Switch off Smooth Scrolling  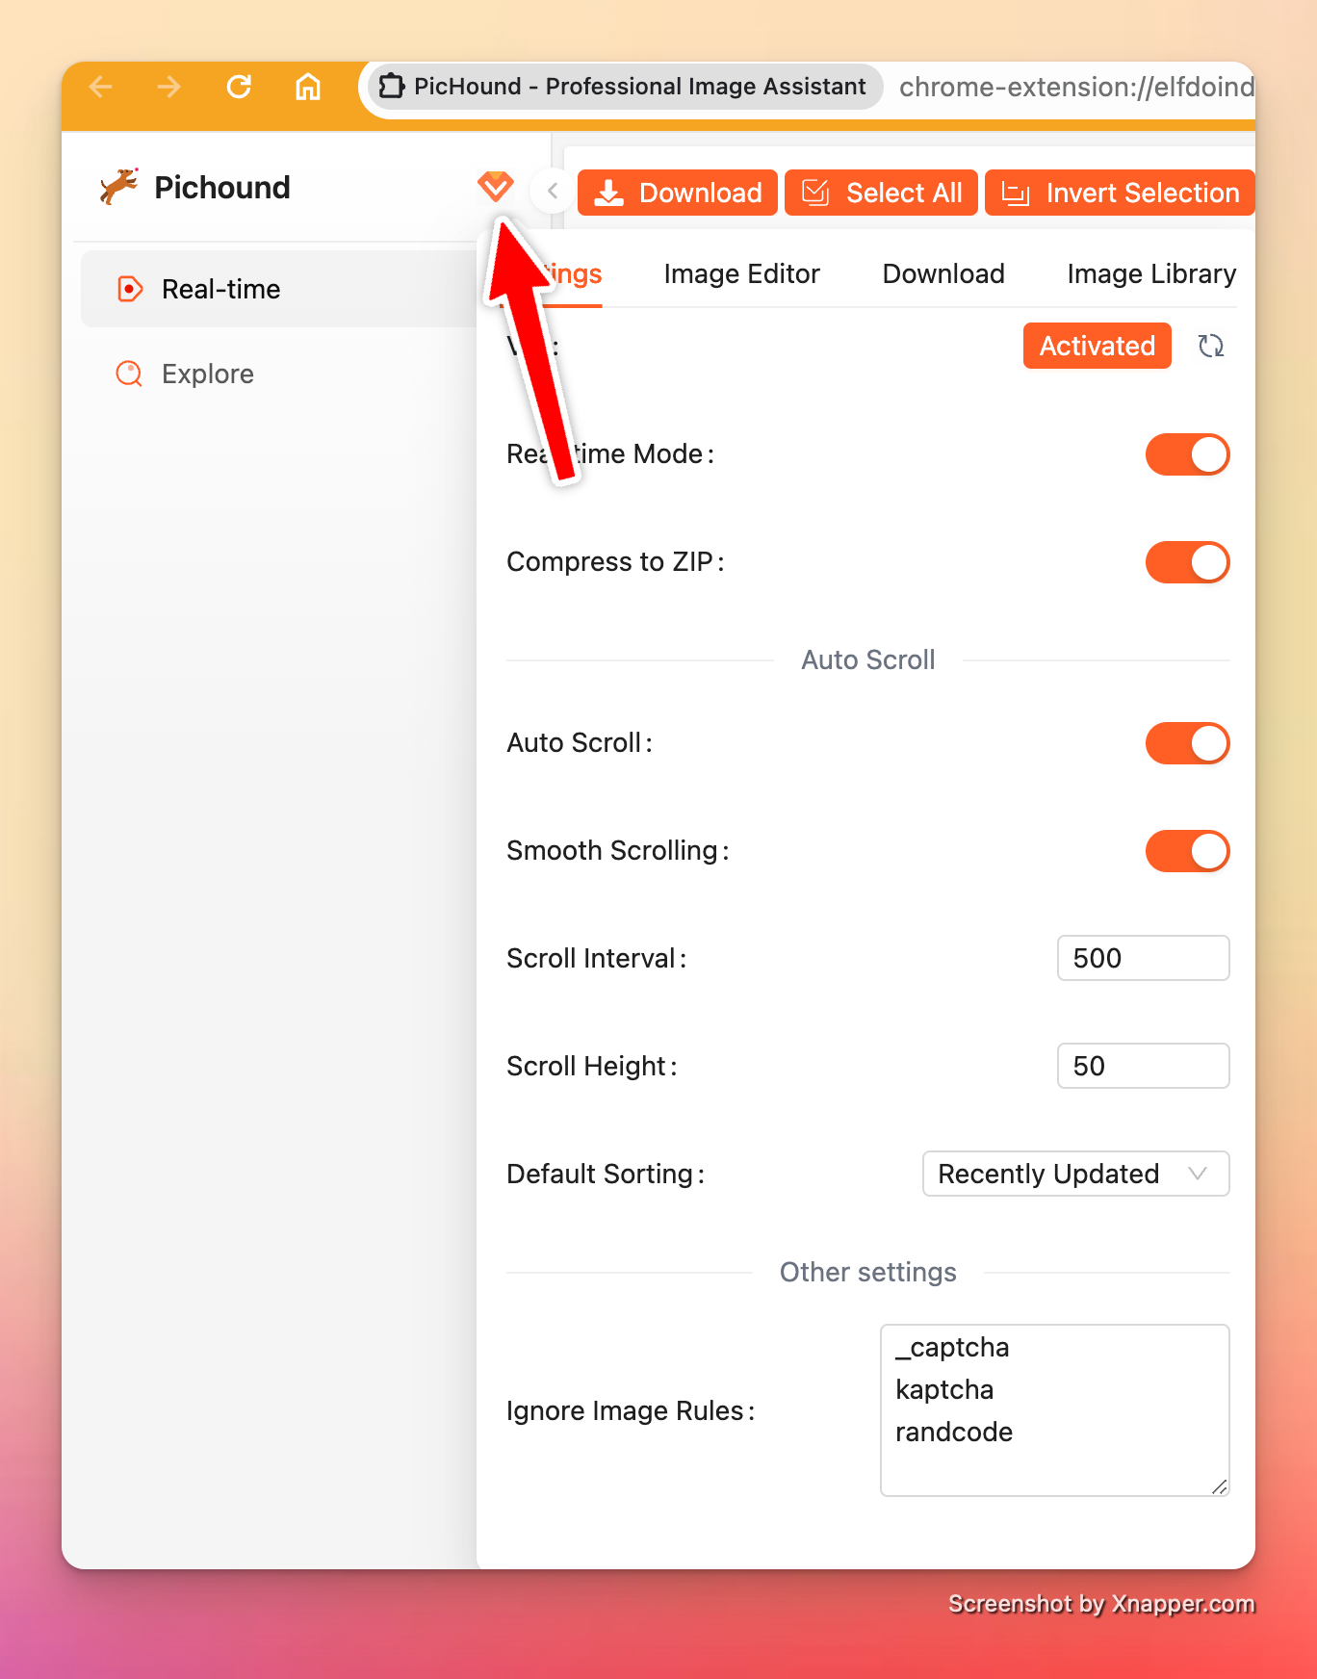[1187, 851]
